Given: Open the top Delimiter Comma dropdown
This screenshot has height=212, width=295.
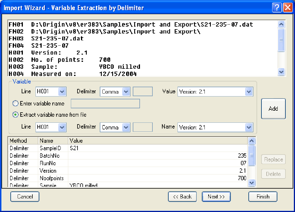Looking at the screenshot, I should [x=126, y=92].
